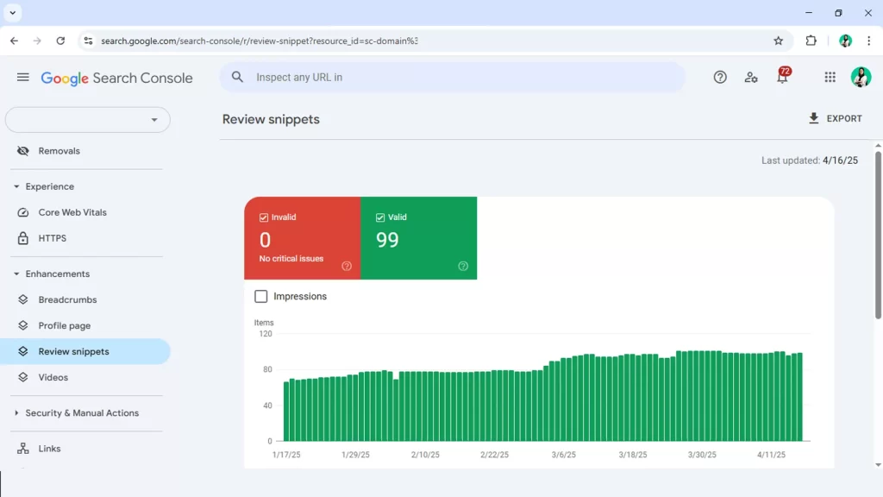Click the Links network icon

tap(23, 449)
